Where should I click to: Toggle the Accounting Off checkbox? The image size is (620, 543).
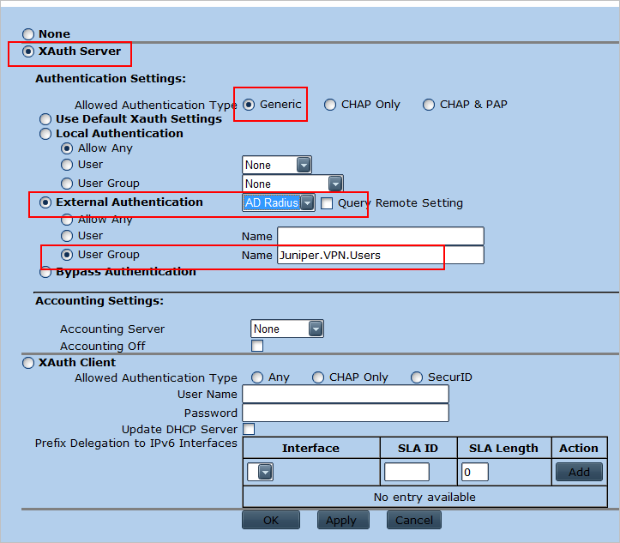[x=257, y=346]
